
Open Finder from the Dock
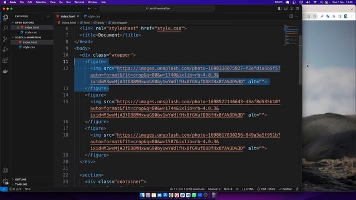point(142,195)
